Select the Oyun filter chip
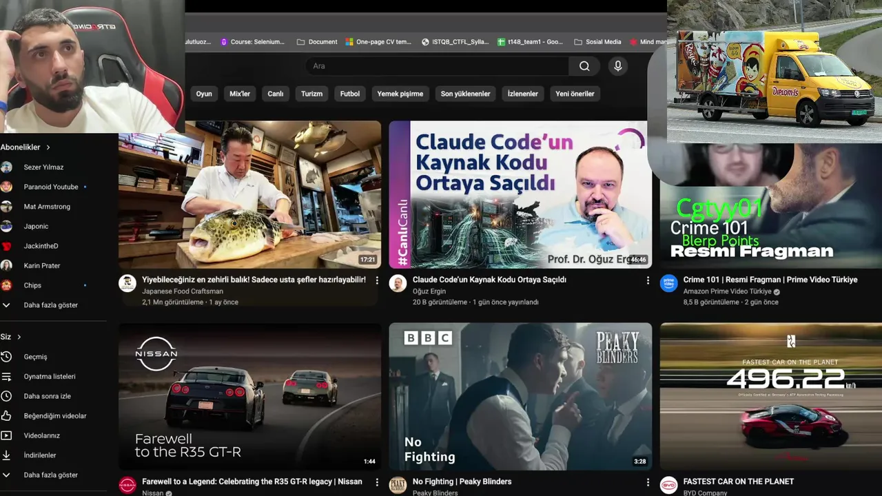Screen dimensions: 882x496 click(x=204, y=94)
